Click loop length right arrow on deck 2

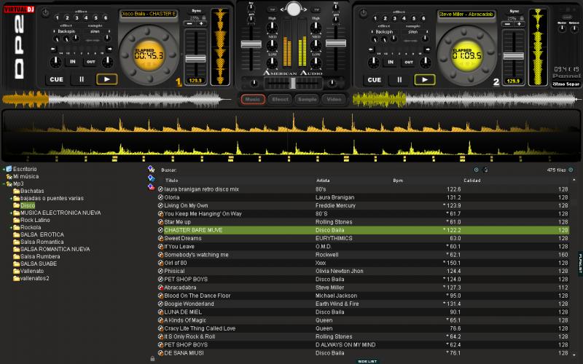(x=427, y=49)
